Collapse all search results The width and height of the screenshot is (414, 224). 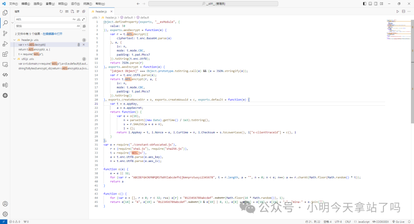pos(84,11)
